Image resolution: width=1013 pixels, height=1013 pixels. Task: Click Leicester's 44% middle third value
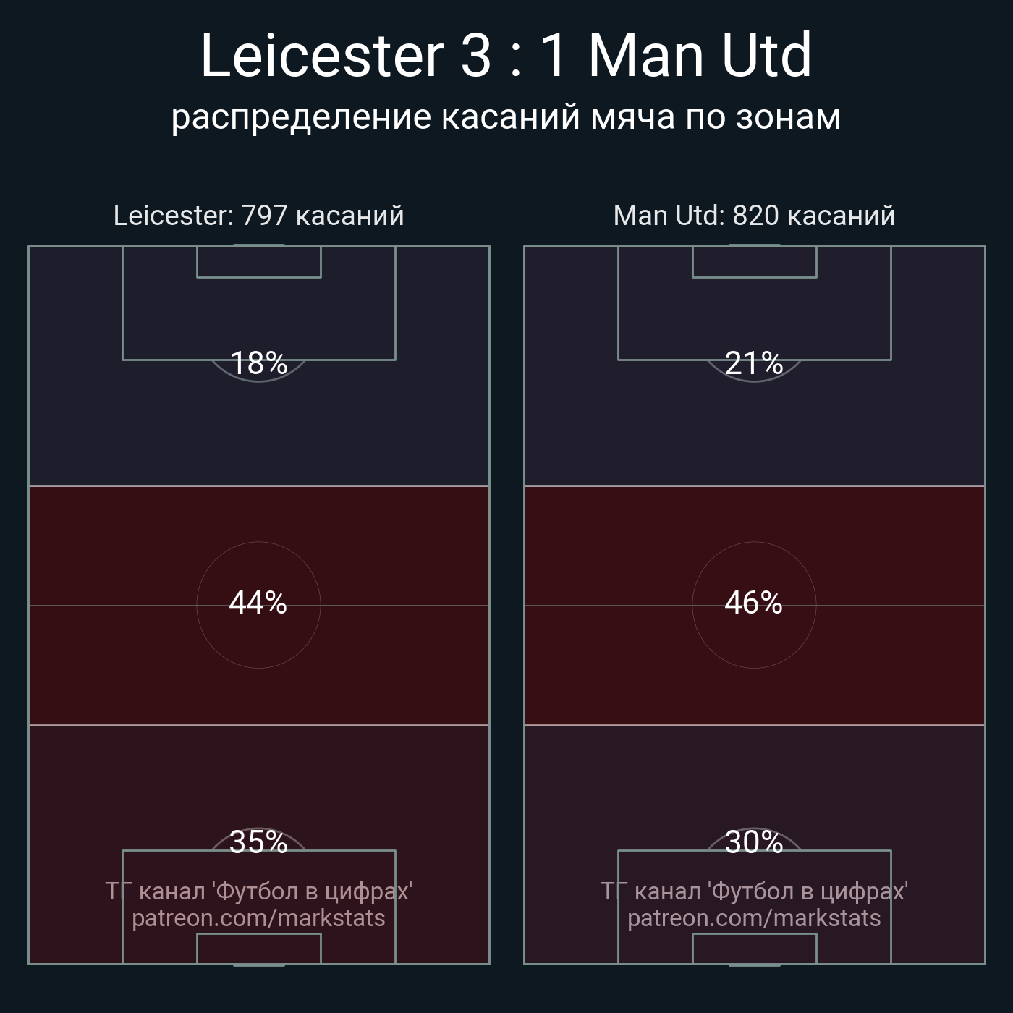[258, 603]
